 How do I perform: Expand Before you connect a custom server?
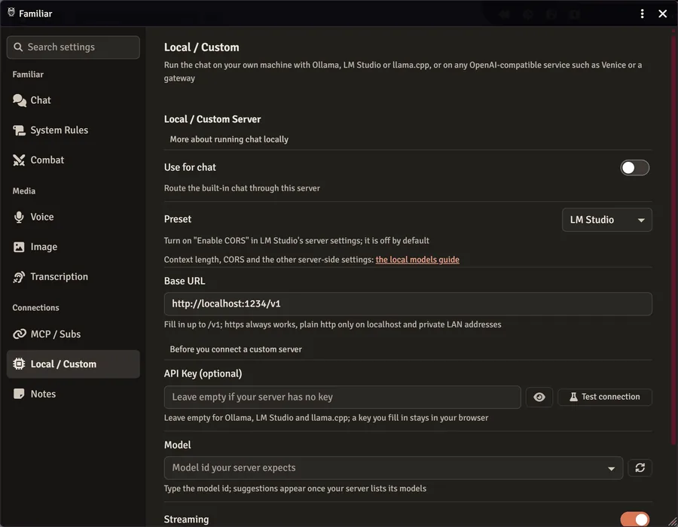click(x=236, y=349)
